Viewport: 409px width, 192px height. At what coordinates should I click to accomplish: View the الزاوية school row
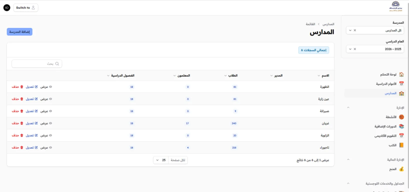[46, 135]
